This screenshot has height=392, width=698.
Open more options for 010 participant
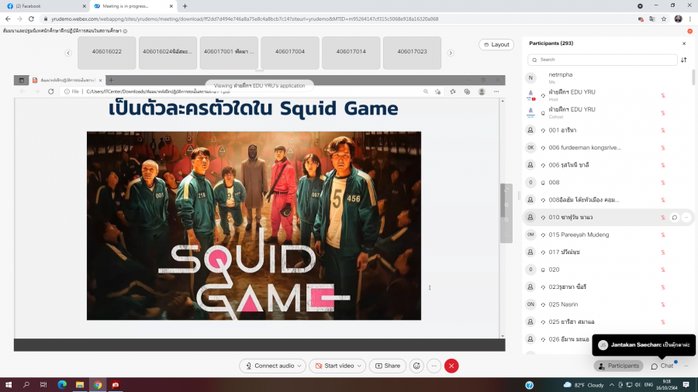point(686,218)
